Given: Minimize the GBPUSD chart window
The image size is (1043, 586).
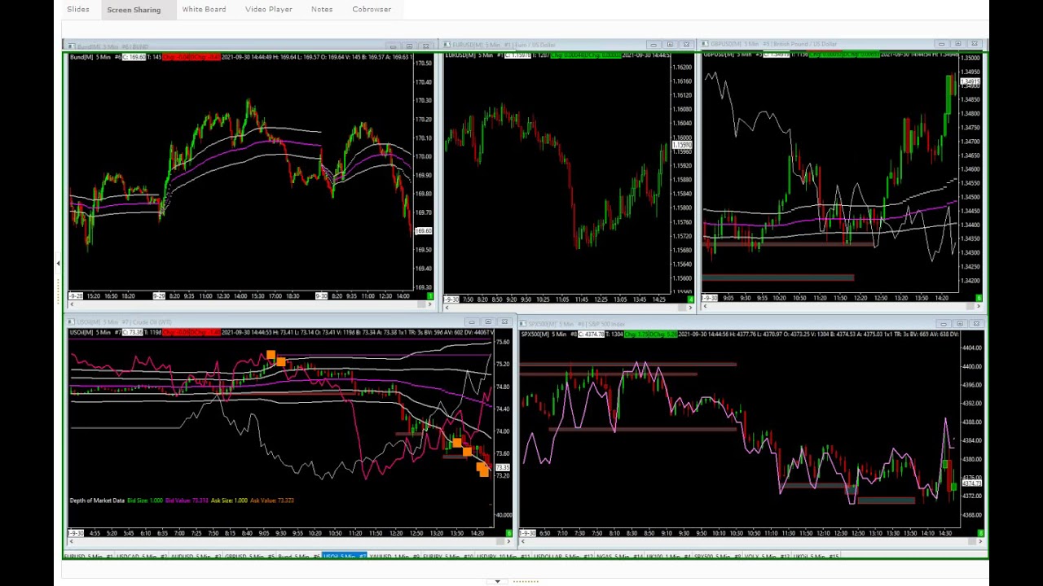Looking at the screenshot, I should coord(941,44).
